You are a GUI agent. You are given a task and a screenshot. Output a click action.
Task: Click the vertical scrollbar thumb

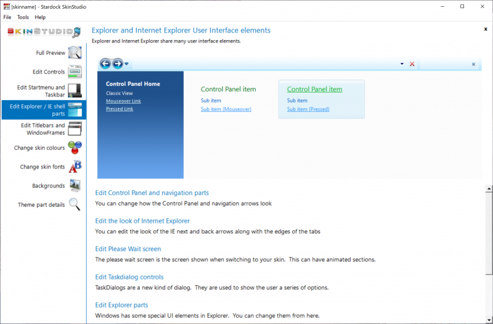click(489, 233)
